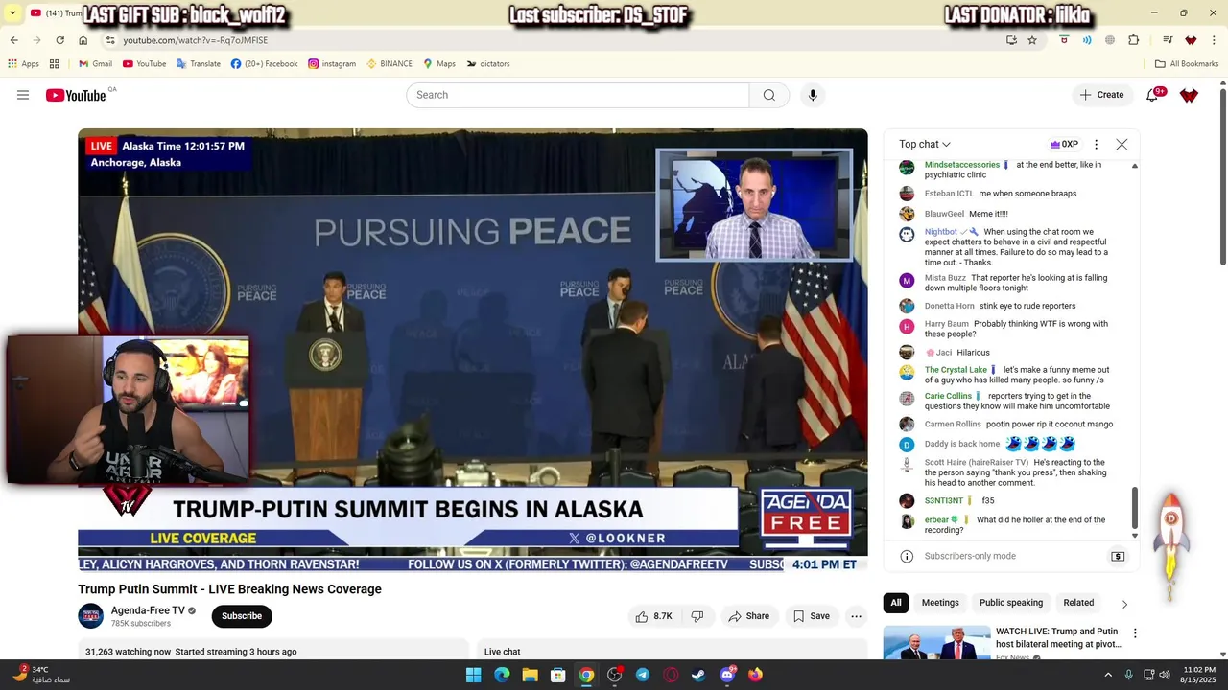Open the Trump and Putin recommended video thumbnail
Image resolution: width=1228 pixels, height=690 pixels.
point(937,643)
